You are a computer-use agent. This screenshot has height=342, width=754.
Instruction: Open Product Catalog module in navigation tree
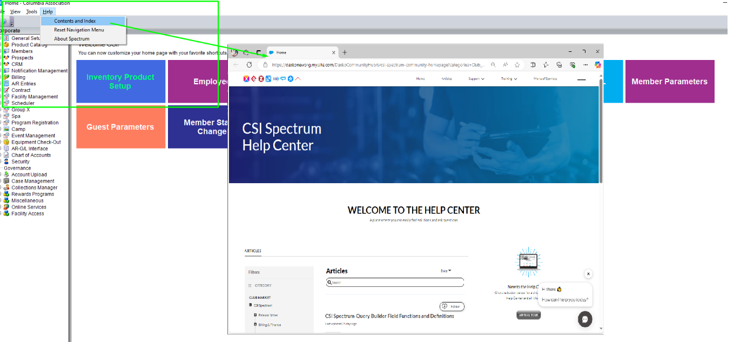6,45
